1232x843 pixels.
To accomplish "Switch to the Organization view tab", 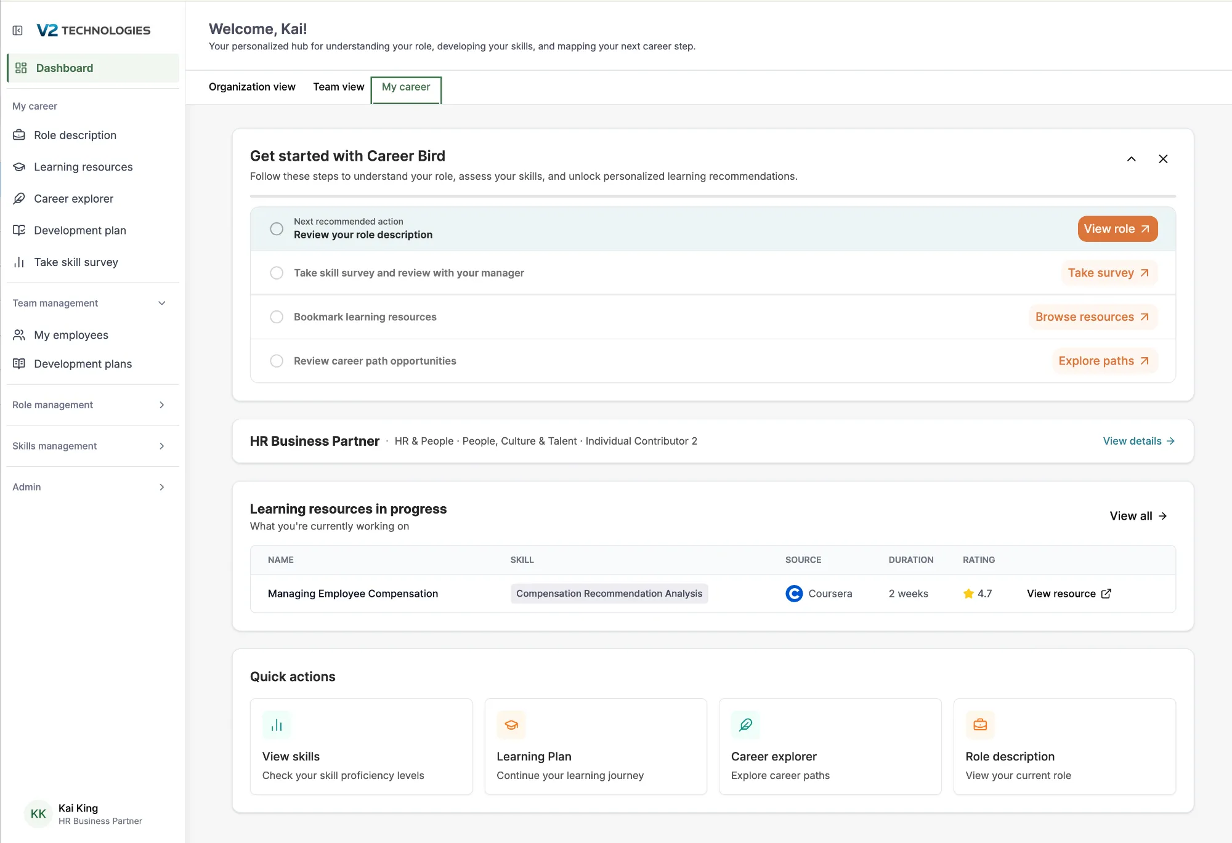I will click(252, 87).
